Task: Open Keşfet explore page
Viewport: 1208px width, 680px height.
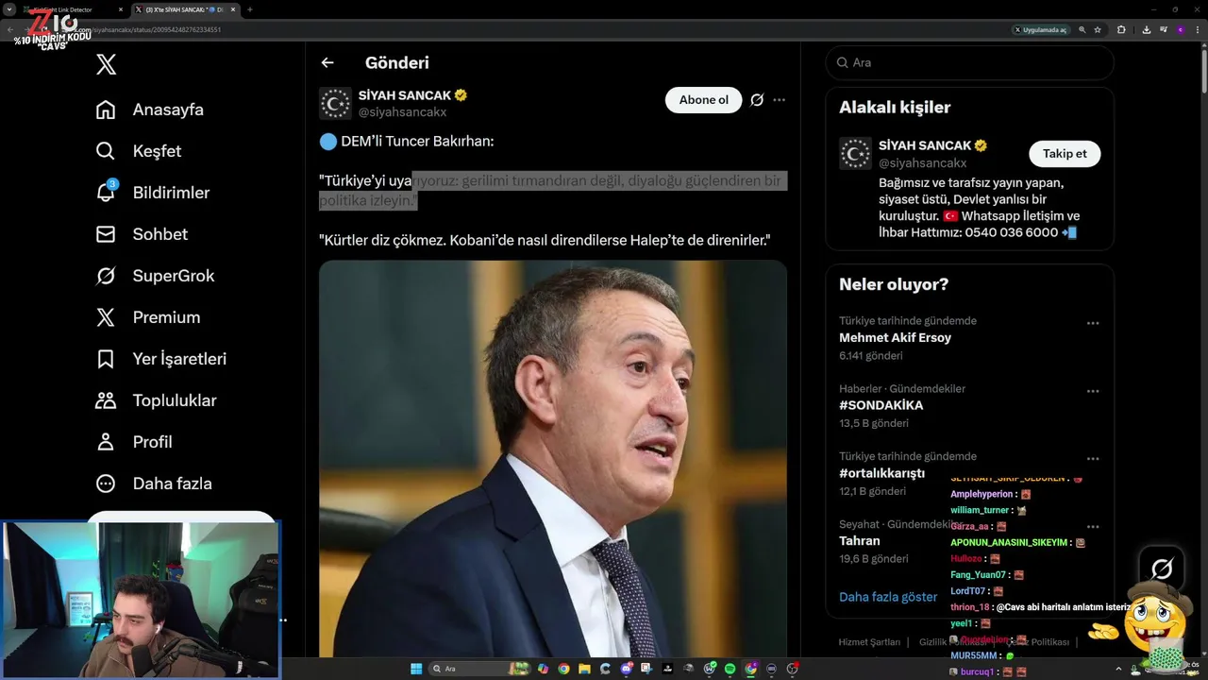Action: pos(139,151)
